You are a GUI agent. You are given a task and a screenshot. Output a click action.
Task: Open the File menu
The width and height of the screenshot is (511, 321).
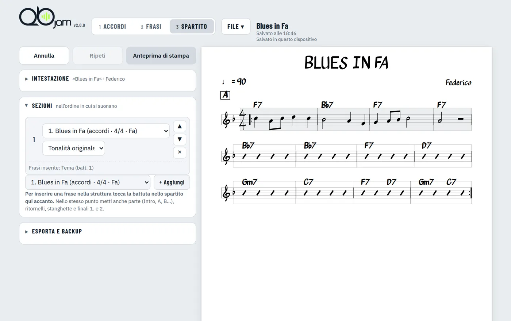[x=236, y=27]
